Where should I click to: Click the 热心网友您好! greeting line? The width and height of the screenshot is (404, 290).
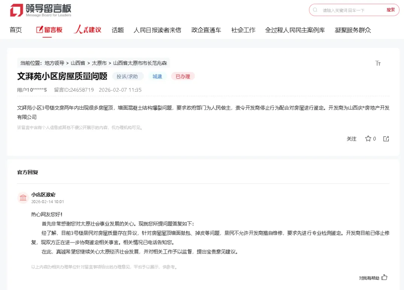(x=47, y=214)
